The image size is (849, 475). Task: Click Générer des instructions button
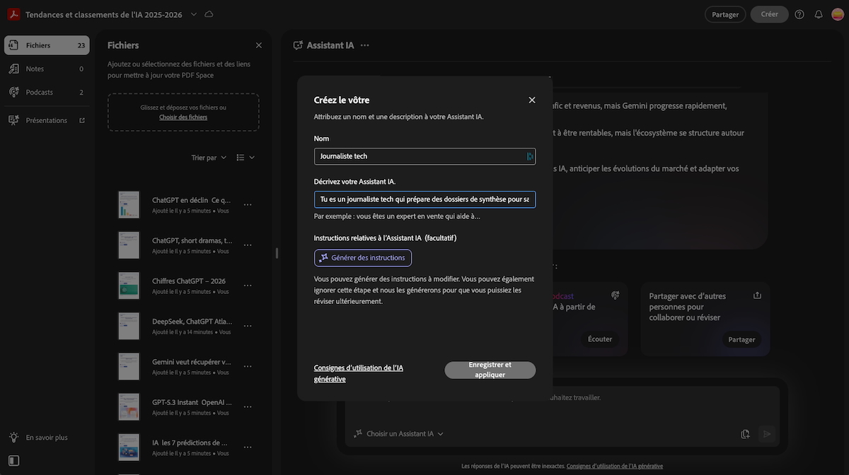click(362, 258)
